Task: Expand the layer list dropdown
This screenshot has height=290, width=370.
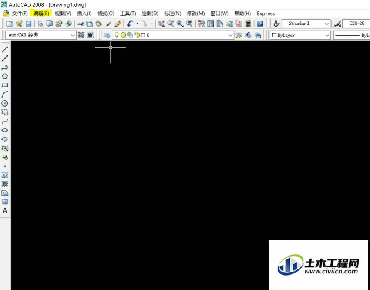Action: (231, 36)
